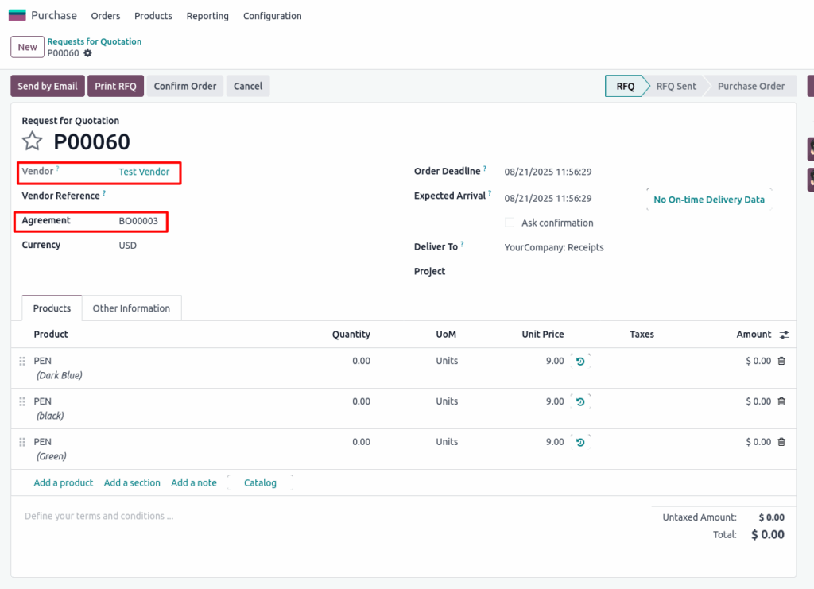The width and height of the screenshot is (814, 589).
Task: Click No On-time Delivery Data button
Action: 709,200
